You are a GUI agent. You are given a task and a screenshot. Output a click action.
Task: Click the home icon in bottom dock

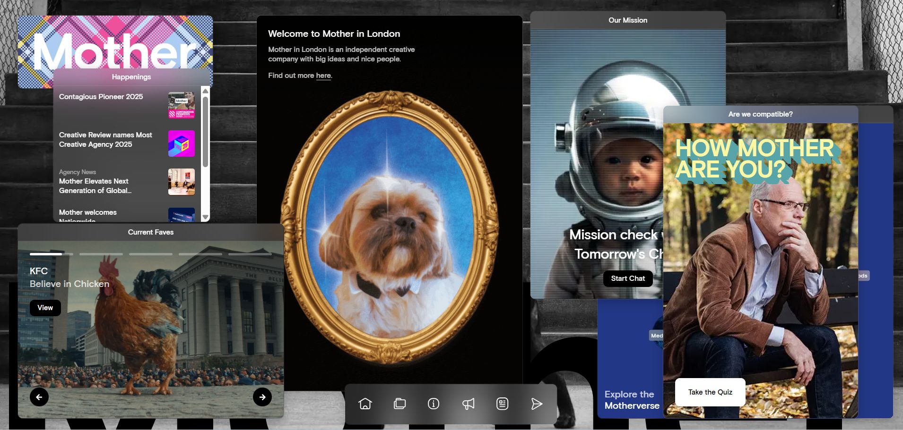pos(365,404)
